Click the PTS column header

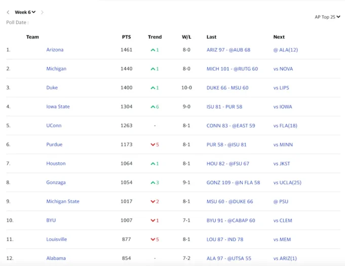point(126,37)
